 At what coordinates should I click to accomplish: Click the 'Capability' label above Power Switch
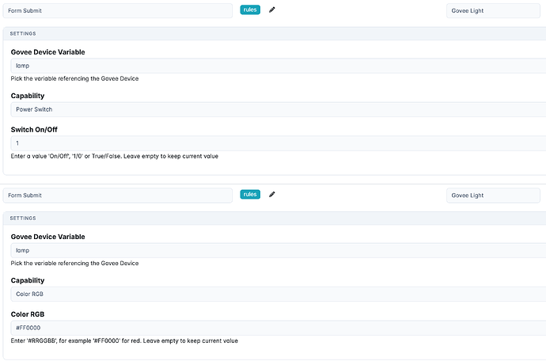(x=28, y=96)
